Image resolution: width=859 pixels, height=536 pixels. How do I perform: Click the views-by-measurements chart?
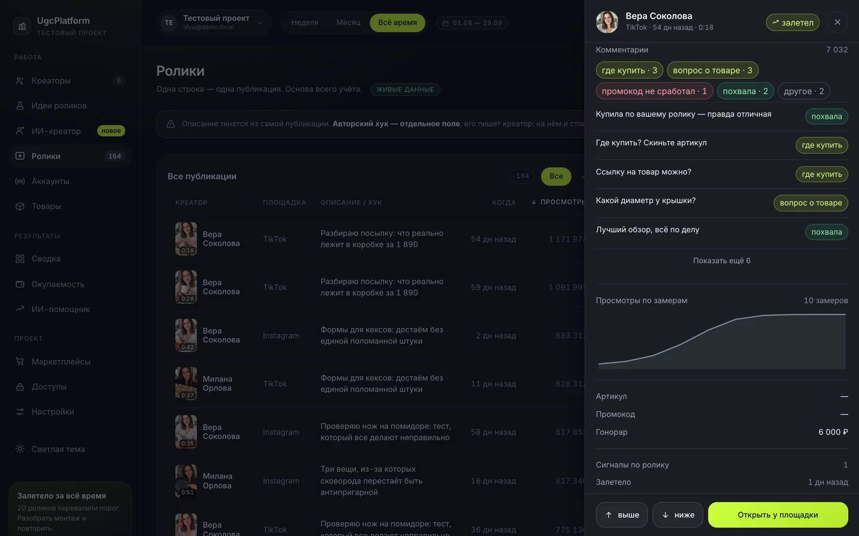click(722, 341)
